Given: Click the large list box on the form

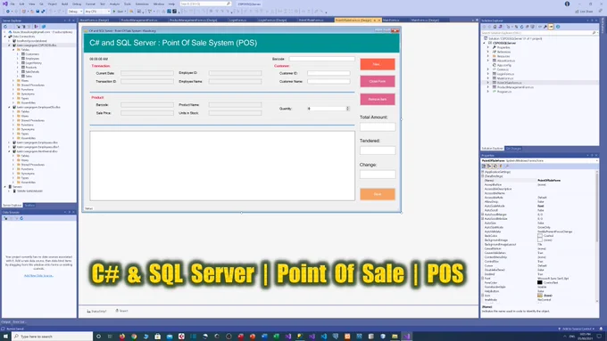Looking at the screenshot, I should (x=222, y=166).
